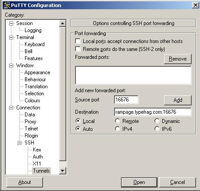Collapse the SSH tree node

[x=19, y=143]
